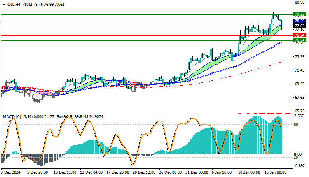Click the 31 Dec 00:00 time label
Viewport: 309px width, 177px height.
pos(197,172)
